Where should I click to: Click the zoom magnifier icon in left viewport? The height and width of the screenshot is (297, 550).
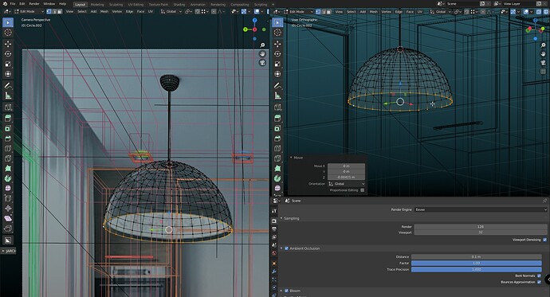tap(262, 45)
